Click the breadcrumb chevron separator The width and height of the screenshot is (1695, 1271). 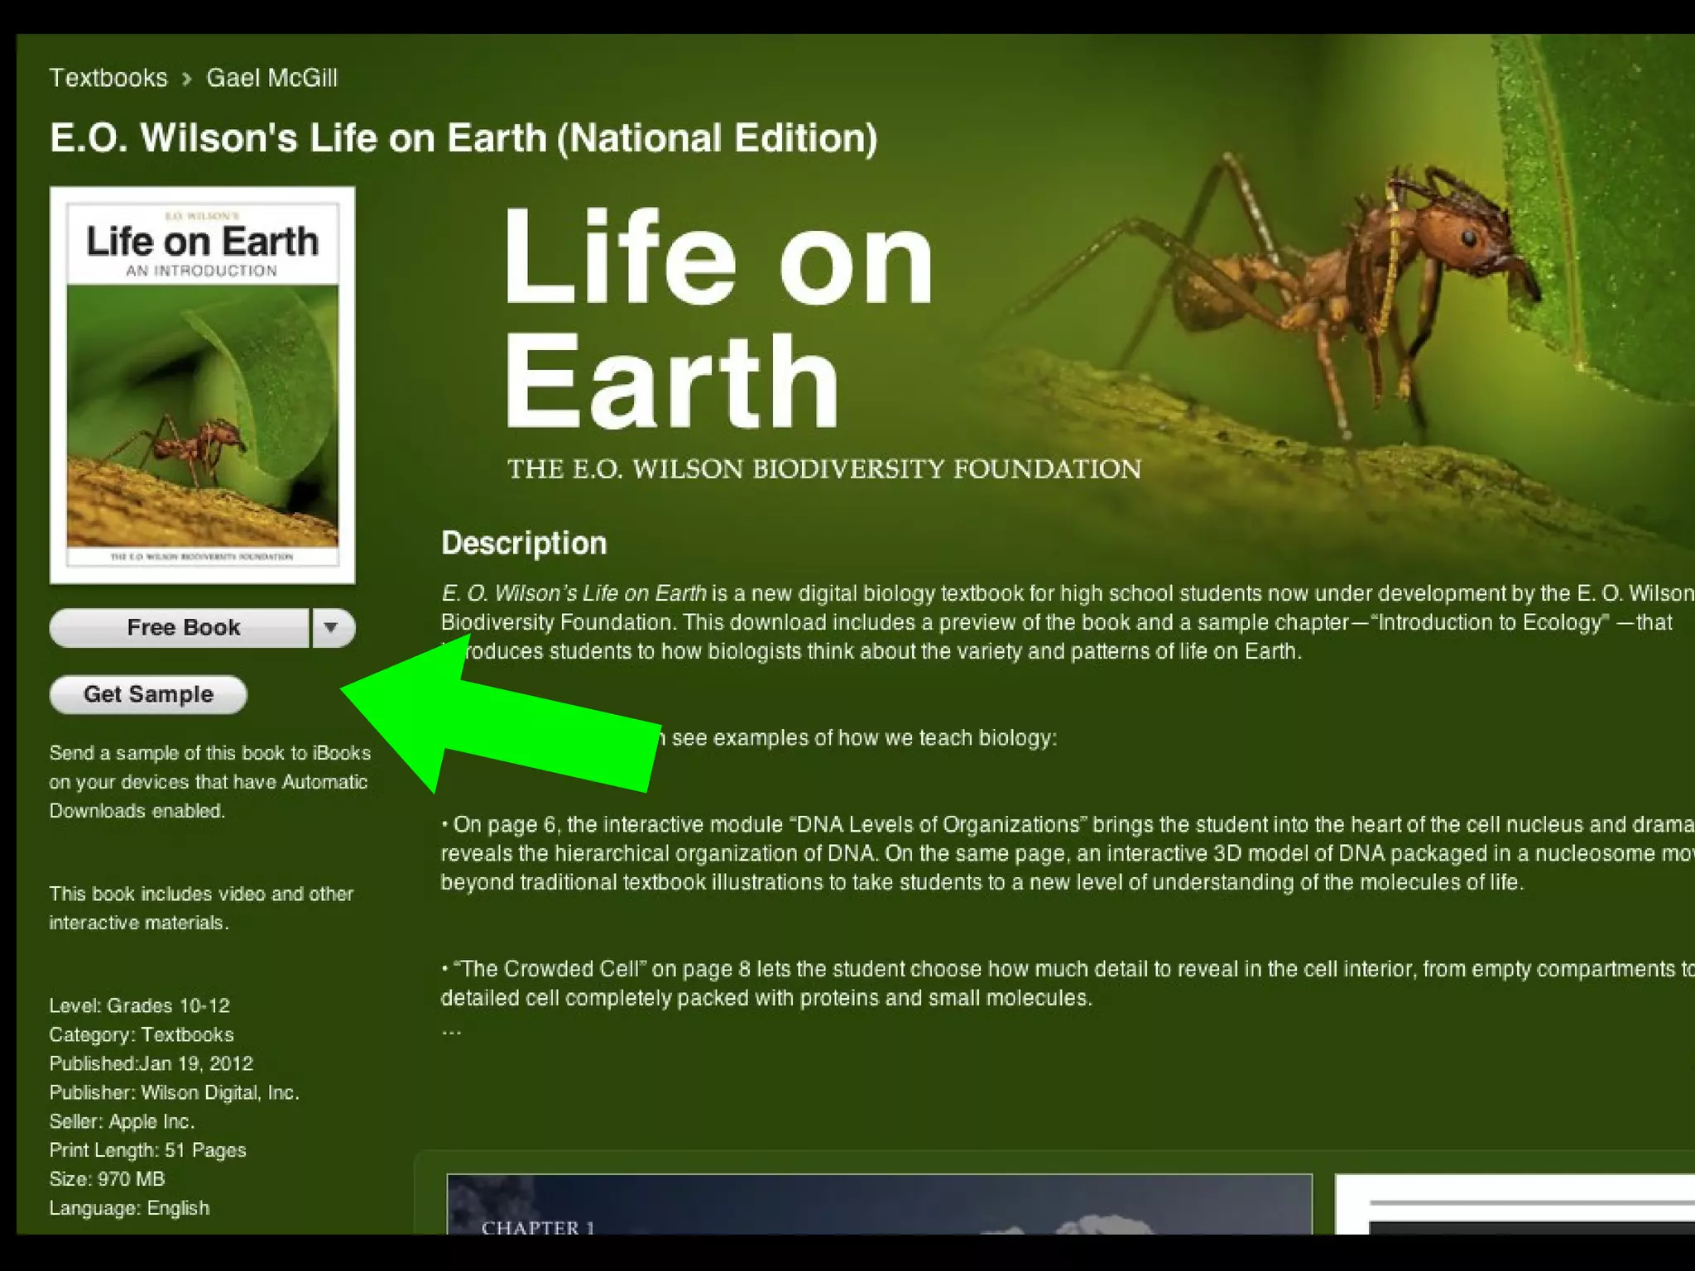187,79
